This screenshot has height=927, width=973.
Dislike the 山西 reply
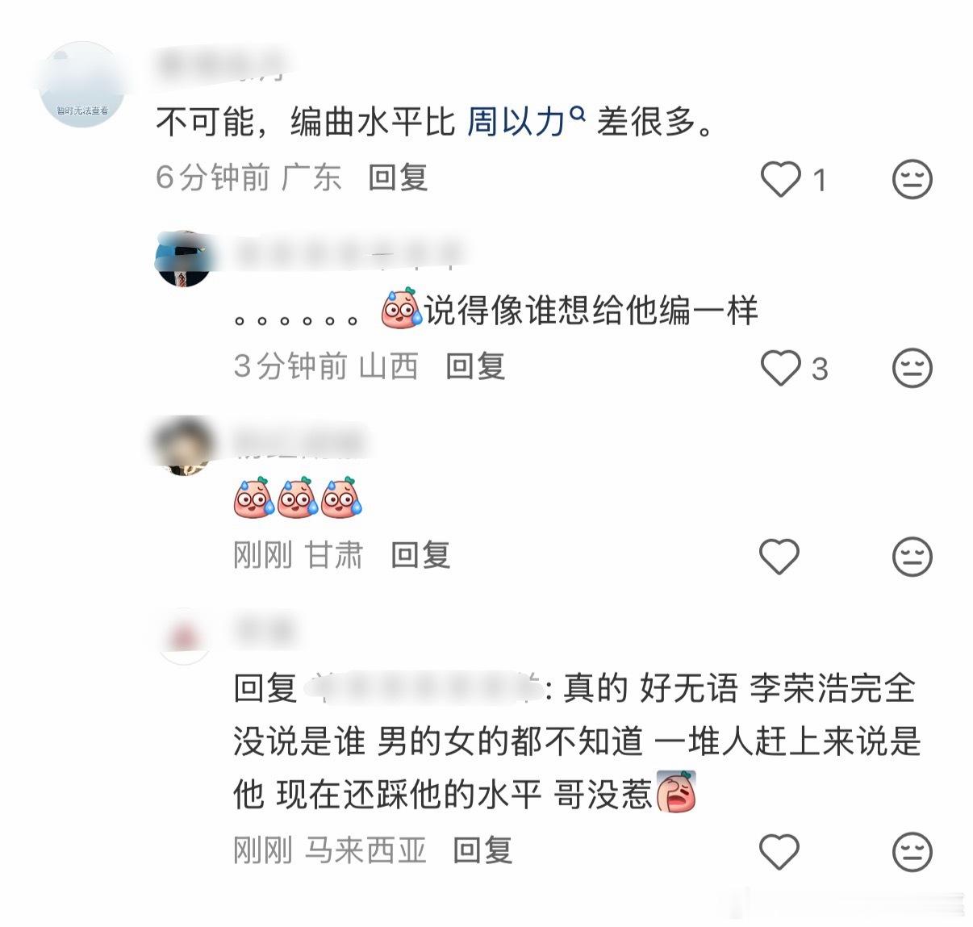912,368
